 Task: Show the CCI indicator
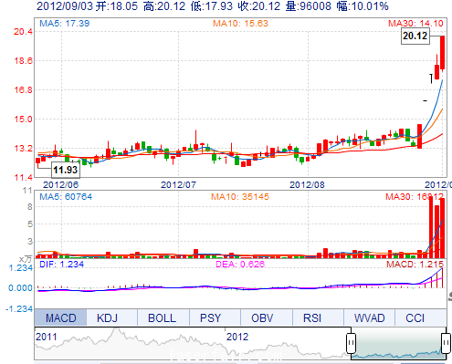tap(415, 317)
